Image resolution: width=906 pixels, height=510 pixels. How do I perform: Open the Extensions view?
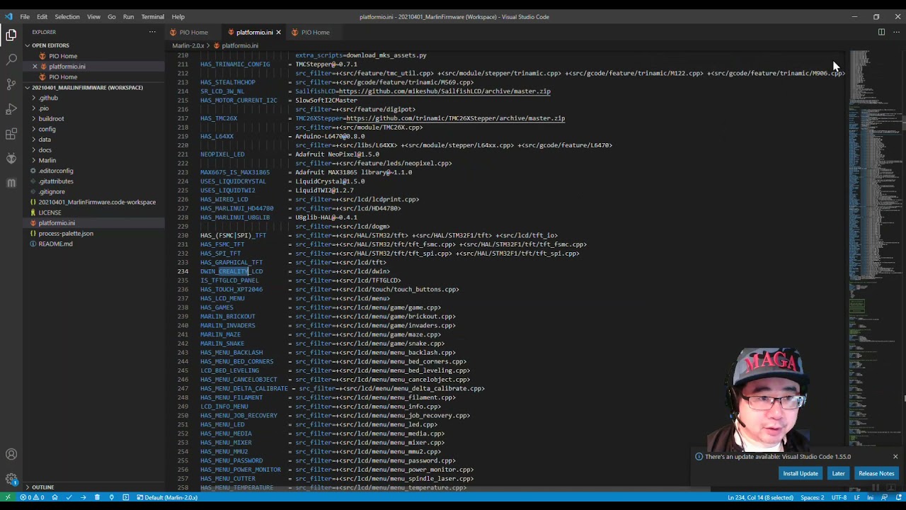(11, 134)
